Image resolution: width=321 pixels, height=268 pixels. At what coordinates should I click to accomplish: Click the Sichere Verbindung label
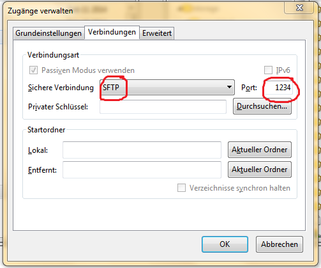[x=61, y=88]
